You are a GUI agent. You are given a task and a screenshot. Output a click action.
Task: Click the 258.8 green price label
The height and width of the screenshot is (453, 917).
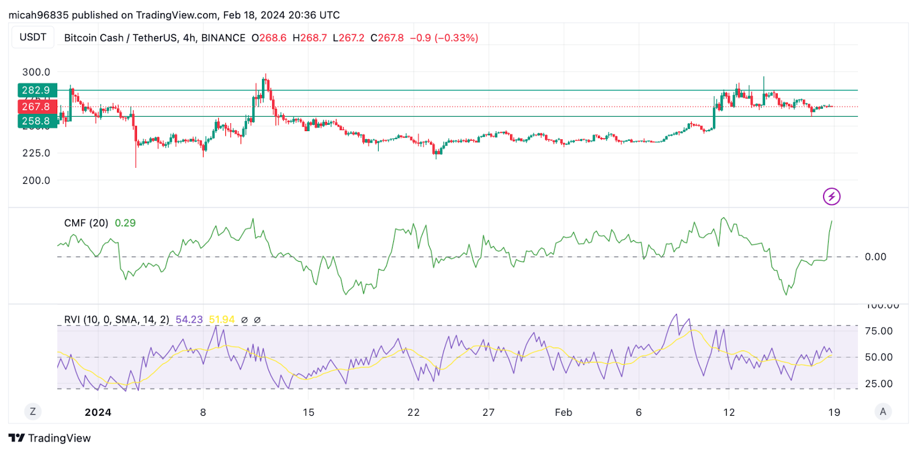pyautogui.click(x=37, y=121)
